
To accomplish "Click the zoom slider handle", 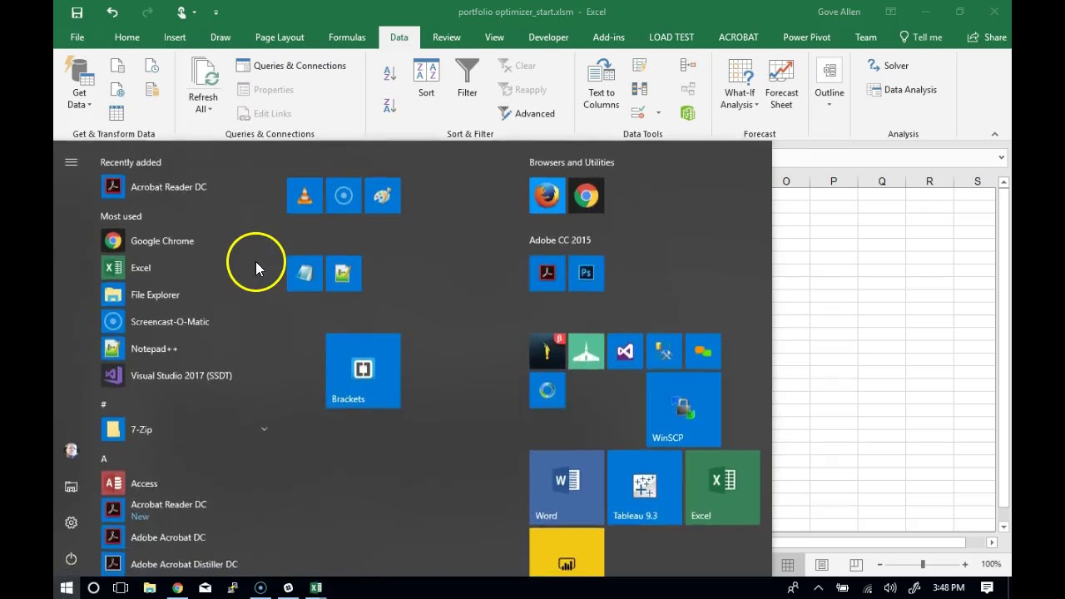I will point(922,564).
